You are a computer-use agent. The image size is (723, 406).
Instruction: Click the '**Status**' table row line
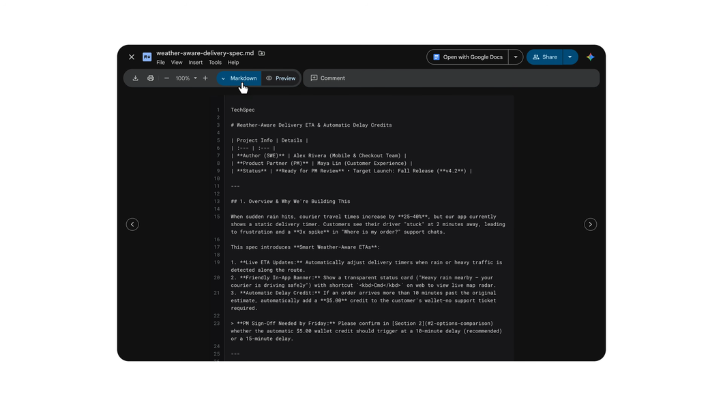(x=351, y=171)
